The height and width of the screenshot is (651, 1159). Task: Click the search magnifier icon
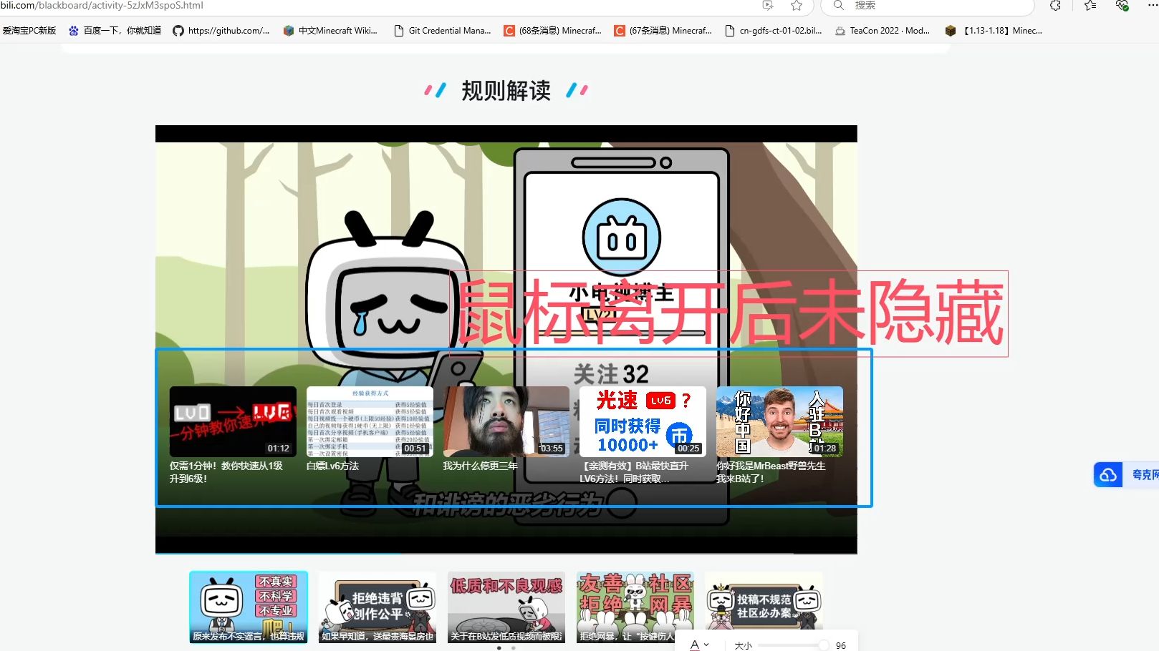click(838, 5)
